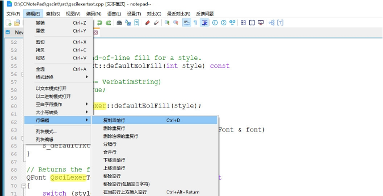383x196 pixels.
Task: Choose 合并行 from the line submenu
Action: point(154,152)
